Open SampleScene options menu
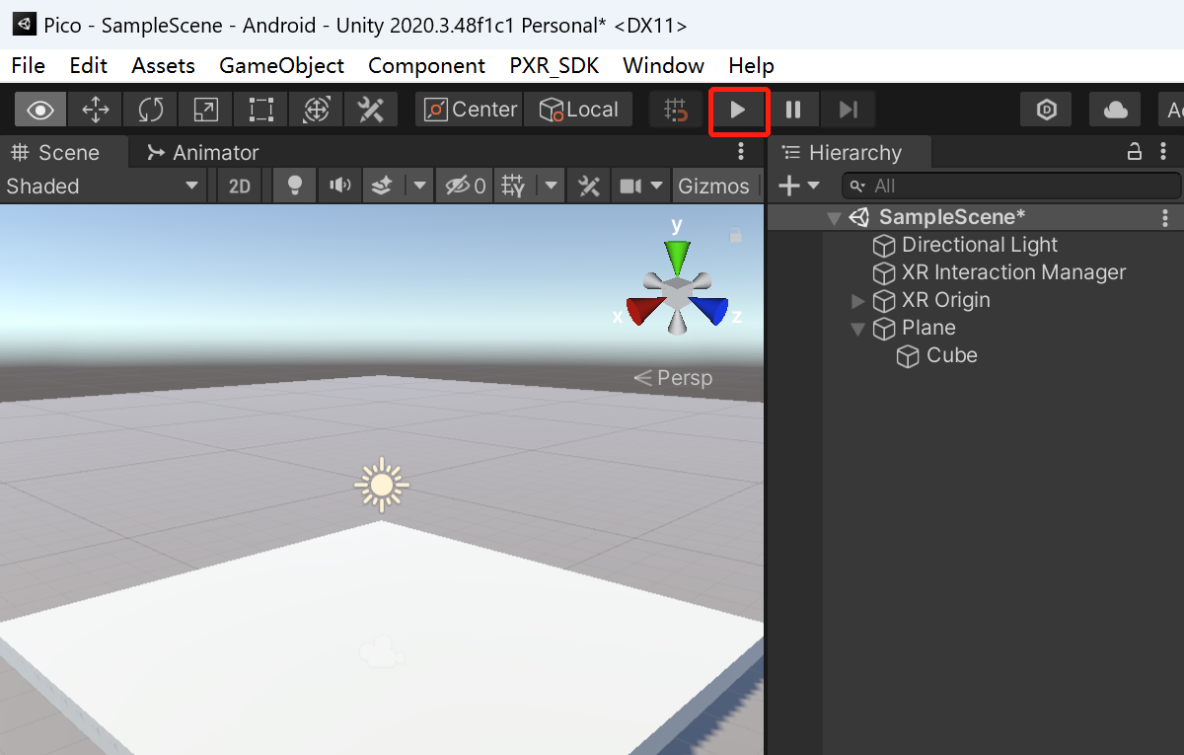This screenshot has width=1184, height=755. pyautogui.click(x=1166, y=217)
